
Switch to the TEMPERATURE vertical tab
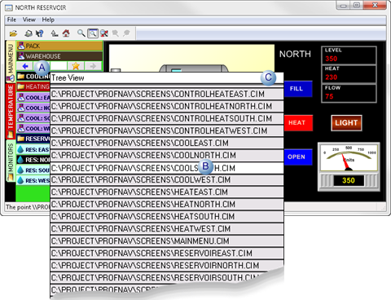click(11, 111)
